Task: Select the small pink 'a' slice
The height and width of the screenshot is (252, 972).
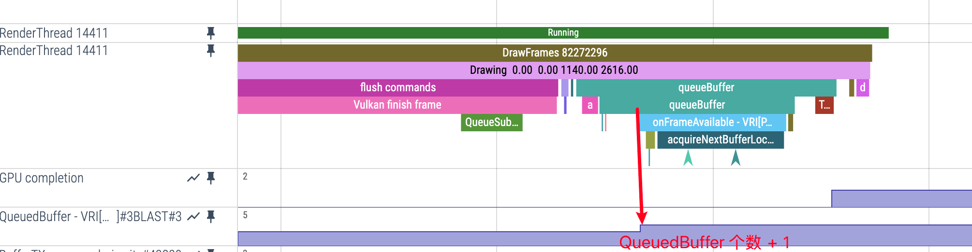Action: 590,105
